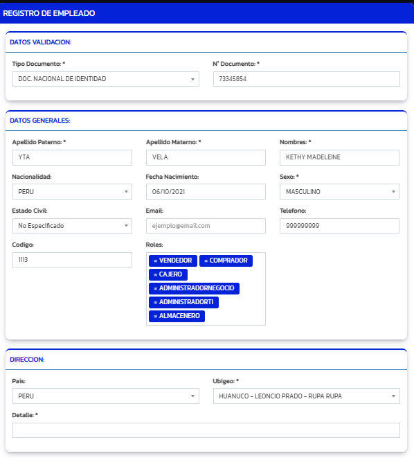Focus the Email input field
This screenshot has width=414, height=458.
tap(206, 226)
